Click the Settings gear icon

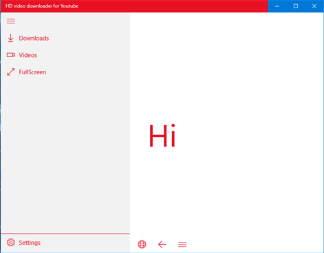(11, 243)
